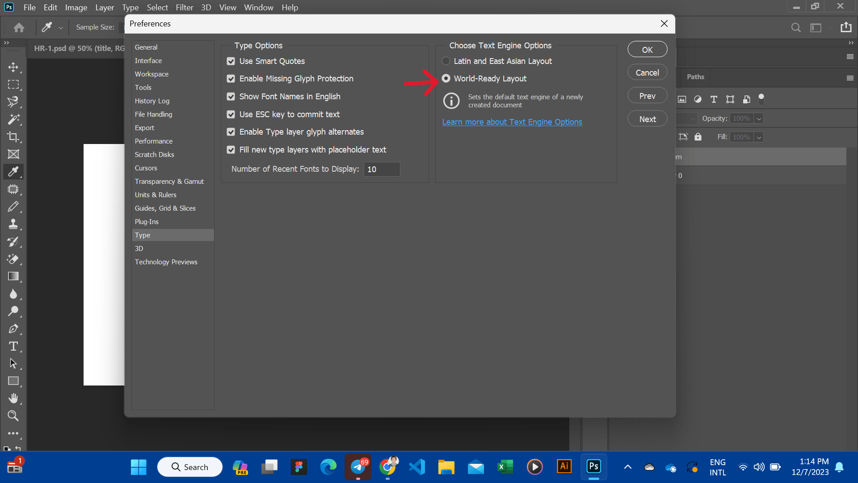Open the Fill dropdown arrow
858x483 pixels.
(x=759, y=137)
